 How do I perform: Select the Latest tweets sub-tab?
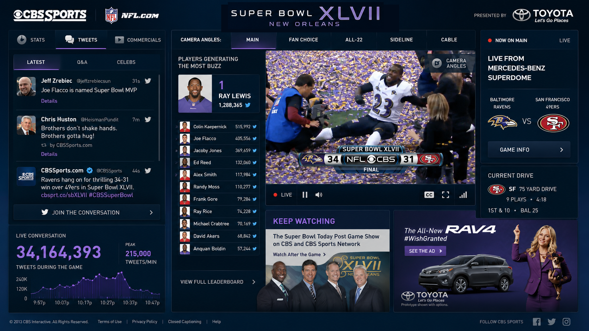tap(36, 62)
